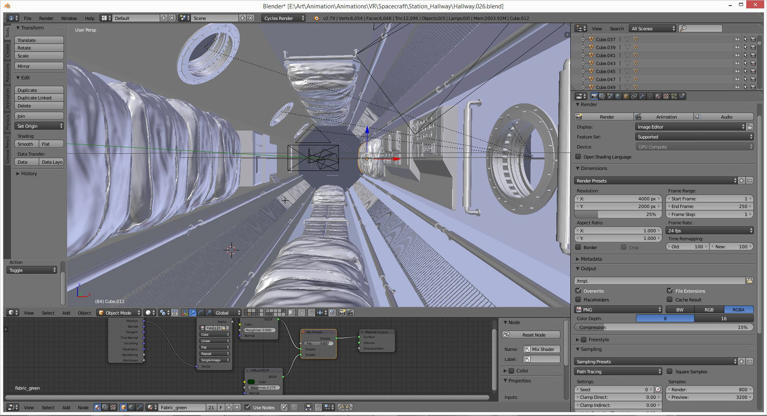Select the Compositing nodes tree type icon

coord(105,407)
